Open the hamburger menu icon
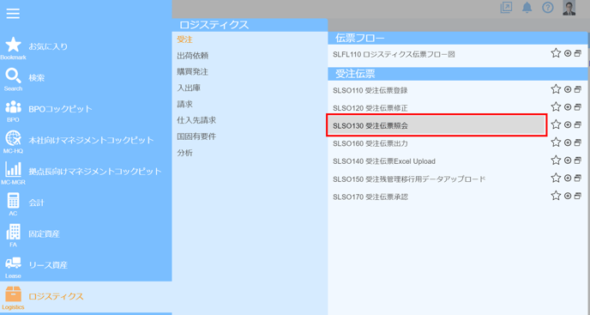Image resolution: width=590 pixels, height=315 pixels. (13, 14)
